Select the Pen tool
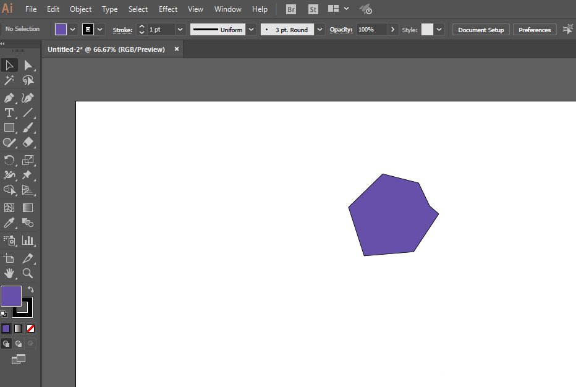Screen dimensions: 576x387 (9, 98)
